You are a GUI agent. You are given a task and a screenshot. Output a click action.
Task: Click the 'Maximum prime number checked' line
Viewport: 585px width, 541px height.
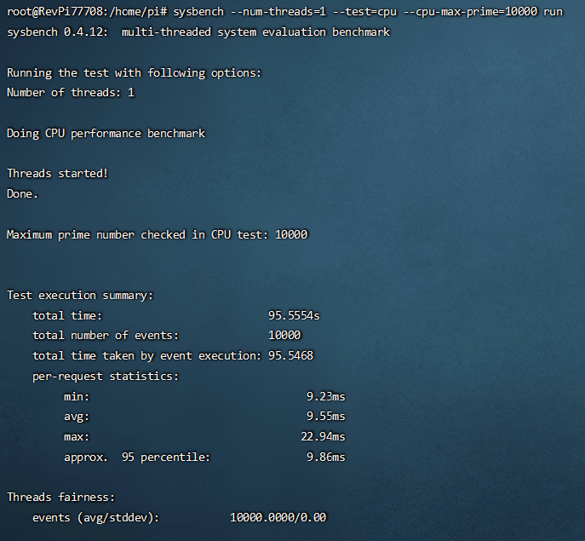pos(158,234)
